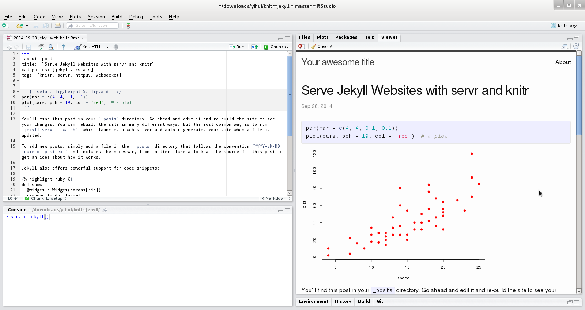Open the help question mark dropdown arrow
Viewport: 585px width, 310px height.
(69, 47)
